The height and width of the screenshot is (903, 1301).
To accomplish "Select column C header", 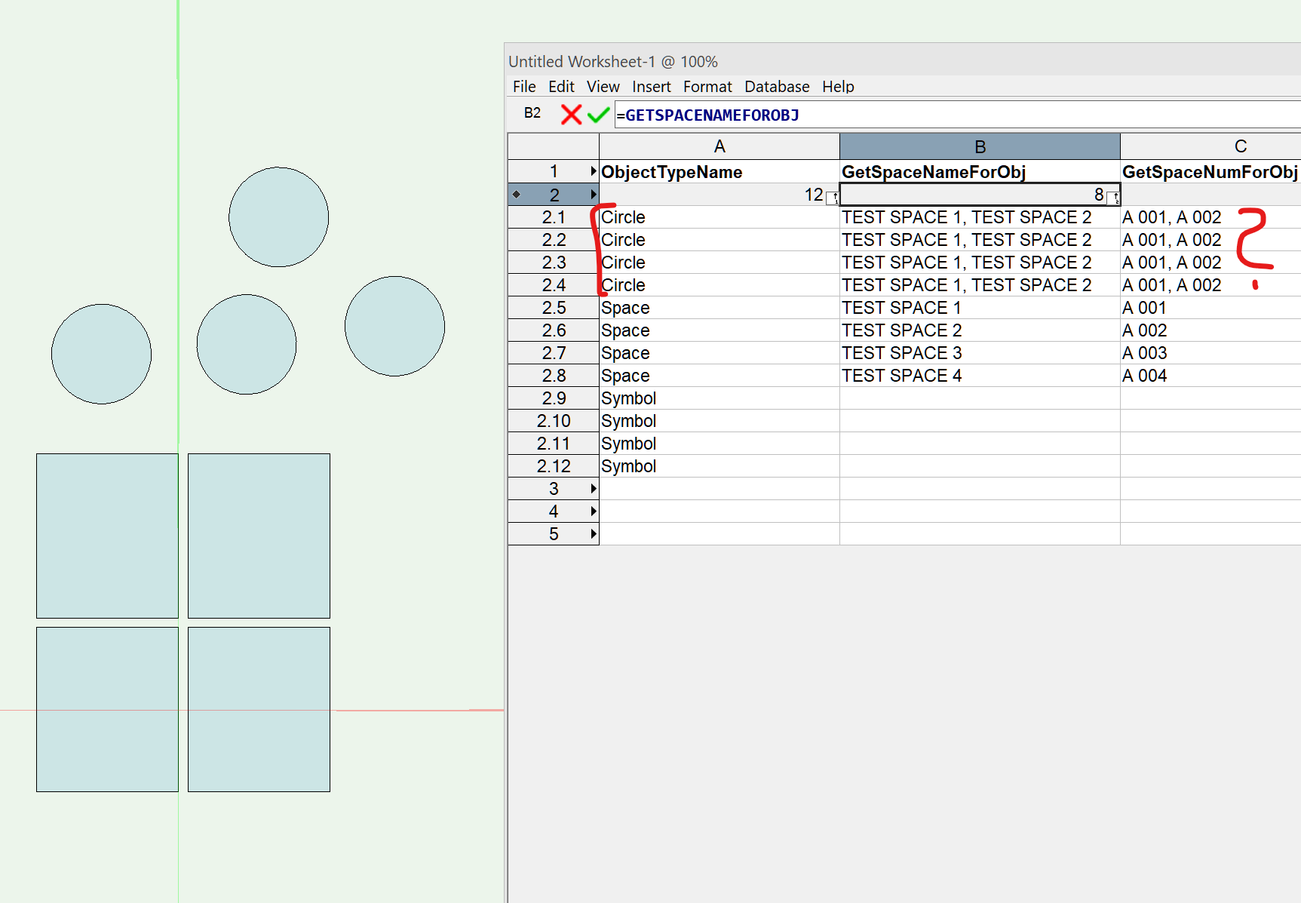I will click(1239, 146).
